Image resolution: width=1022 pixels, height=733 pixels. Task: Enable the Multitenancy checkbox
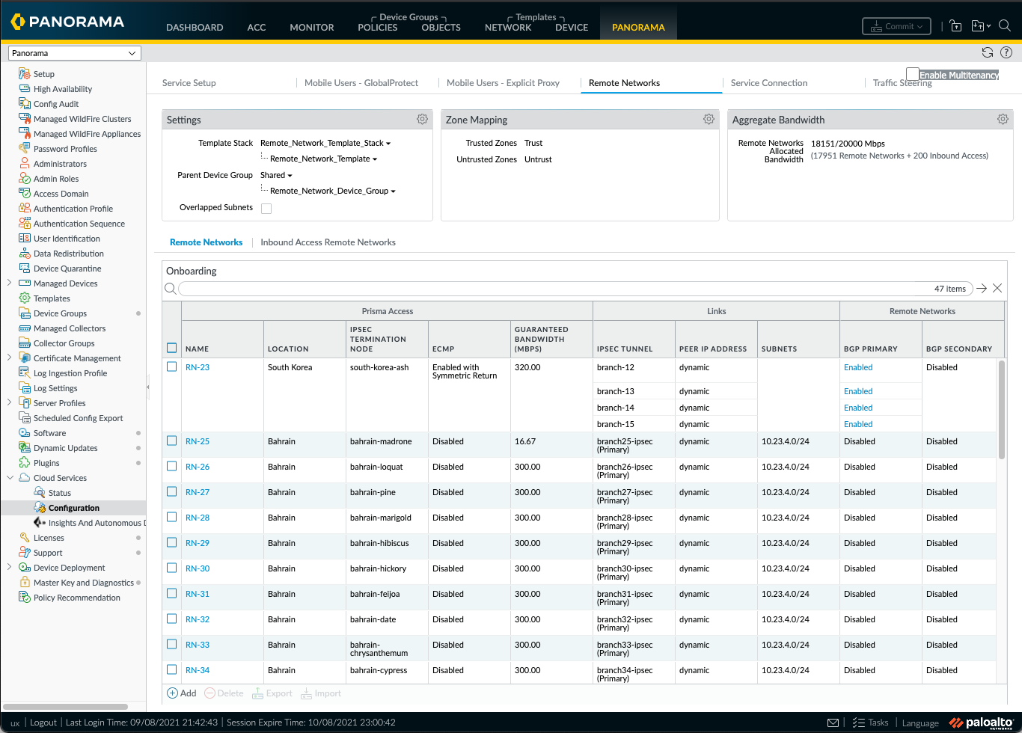912,73
